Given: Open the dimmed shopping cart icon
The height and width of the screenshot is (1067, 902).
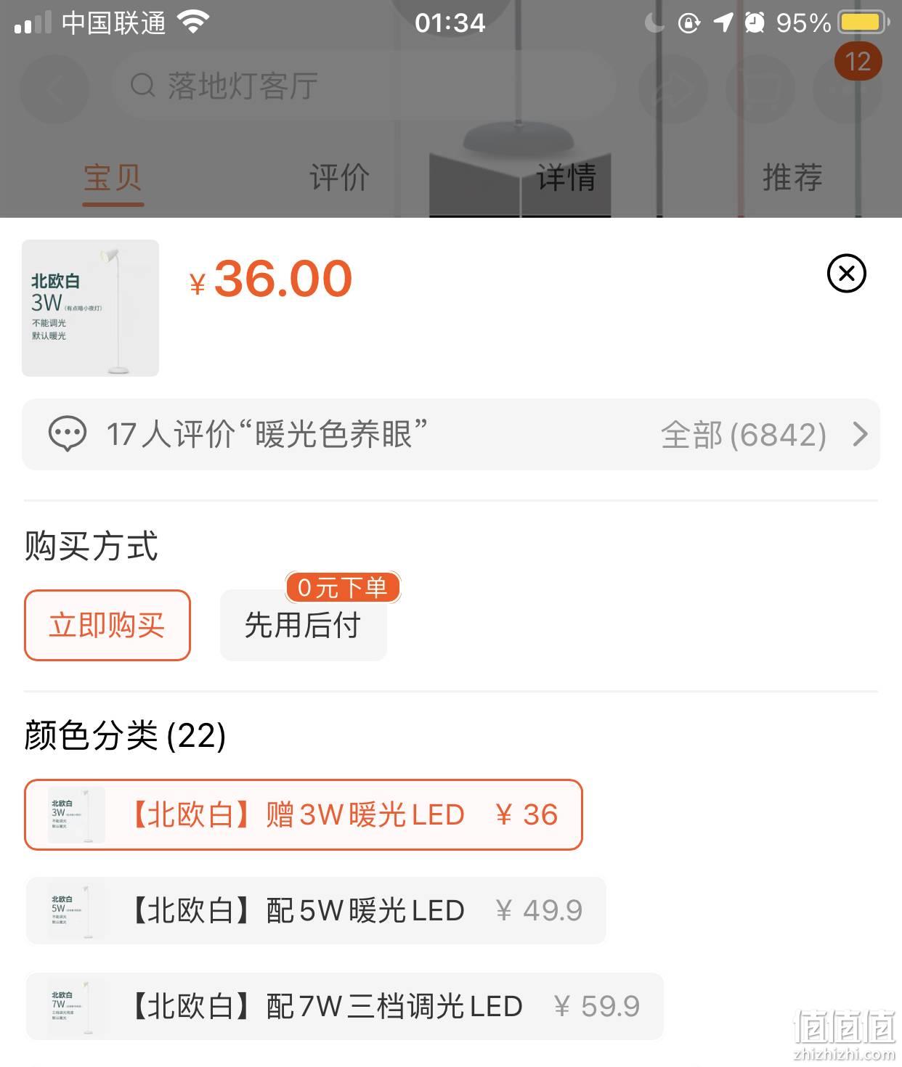Looking at the screenshot, I should click(x=760, y=89).
